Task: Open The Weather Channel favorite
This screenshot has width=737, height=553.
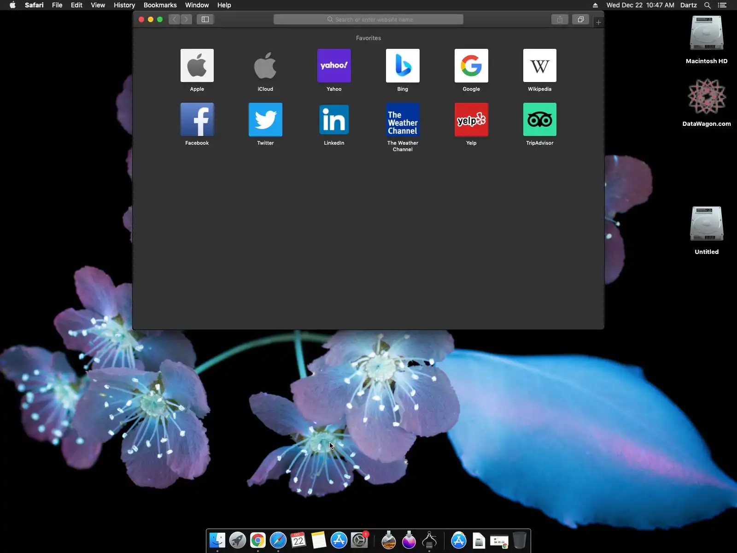Action: [x=403, y=119]
